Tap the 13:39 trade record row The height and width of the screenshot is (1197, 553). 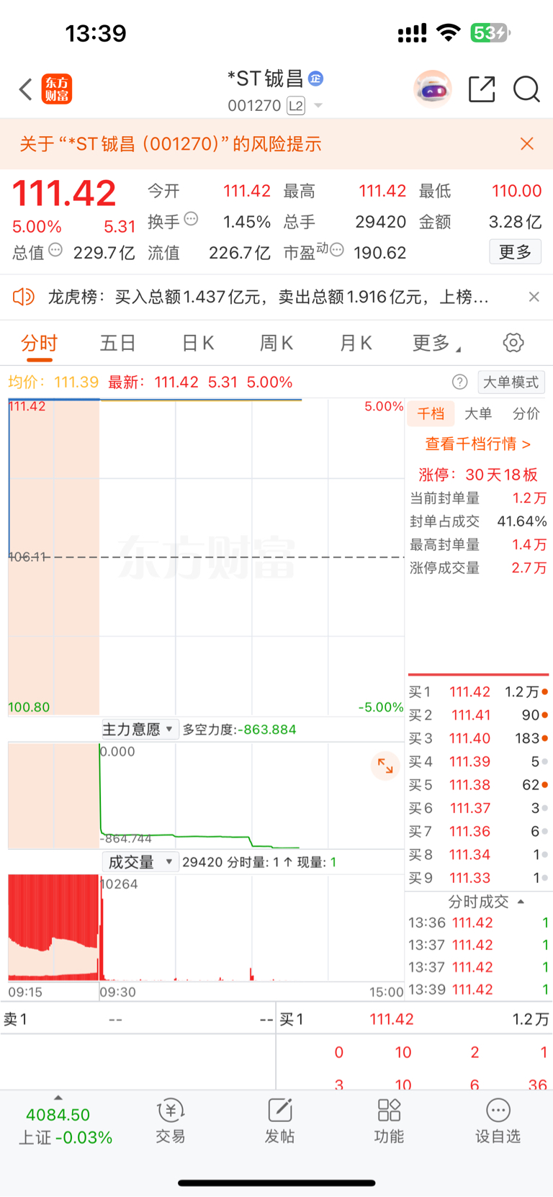tap(478, 990)
